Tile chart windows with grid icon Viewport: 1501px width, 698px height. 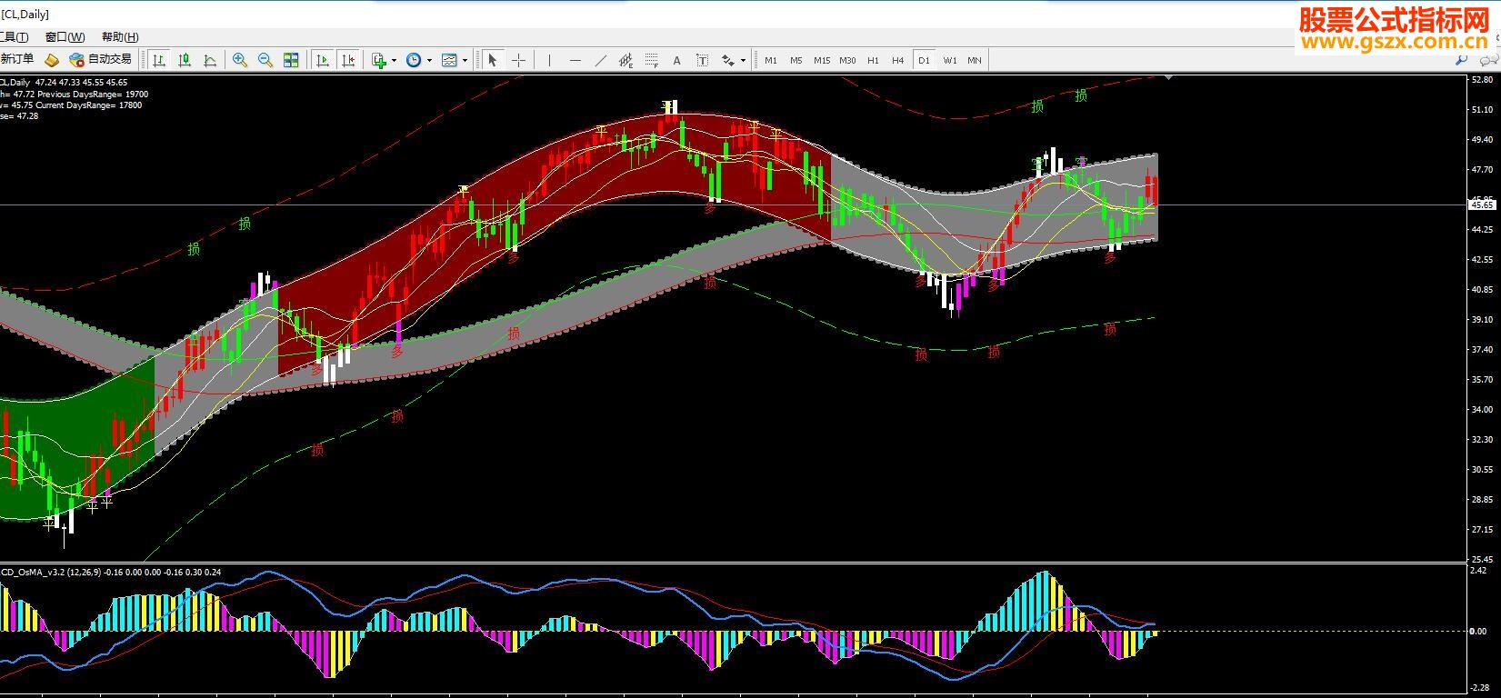tap(291, 60)
